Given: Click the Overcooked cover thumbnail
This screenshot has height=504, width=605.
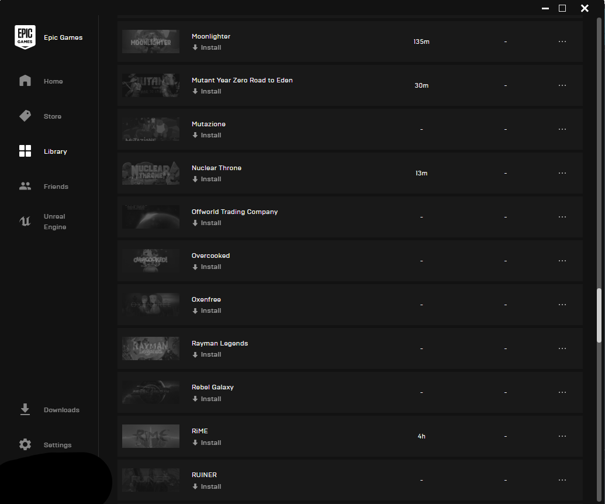Looking at the screenshot, I should tap(151, 261).
